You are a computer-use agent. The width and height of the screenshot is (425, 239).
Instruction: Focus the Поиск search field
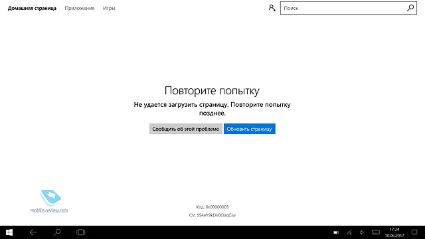click(348, 8)
